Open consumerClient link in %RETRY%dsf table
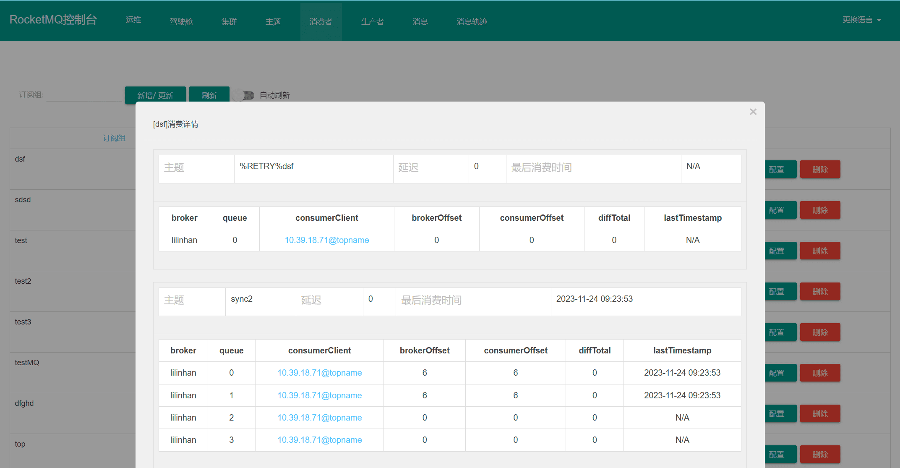This screenshot has height=468, width=900. coord(326,240)
